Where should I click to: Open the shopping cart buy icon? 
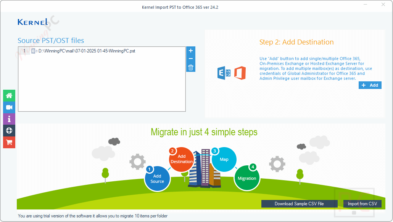9,142
